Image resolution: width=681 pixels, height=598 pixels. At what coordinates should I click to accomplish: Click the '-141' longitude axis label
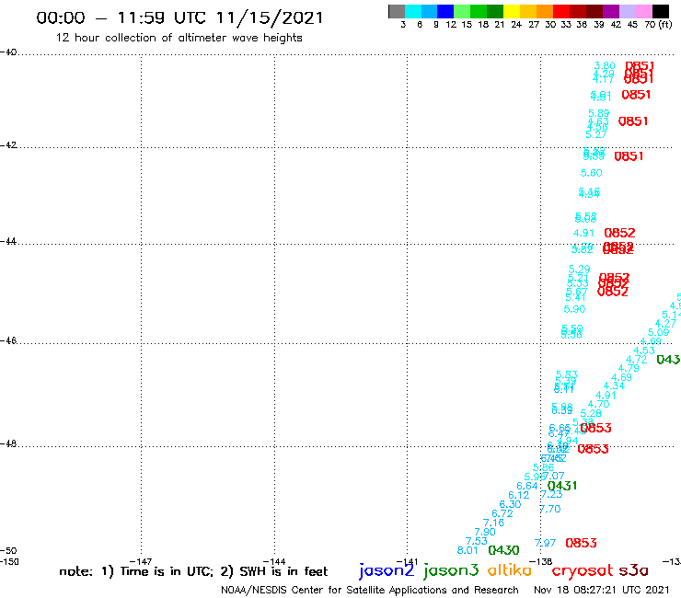pos(408,562)
